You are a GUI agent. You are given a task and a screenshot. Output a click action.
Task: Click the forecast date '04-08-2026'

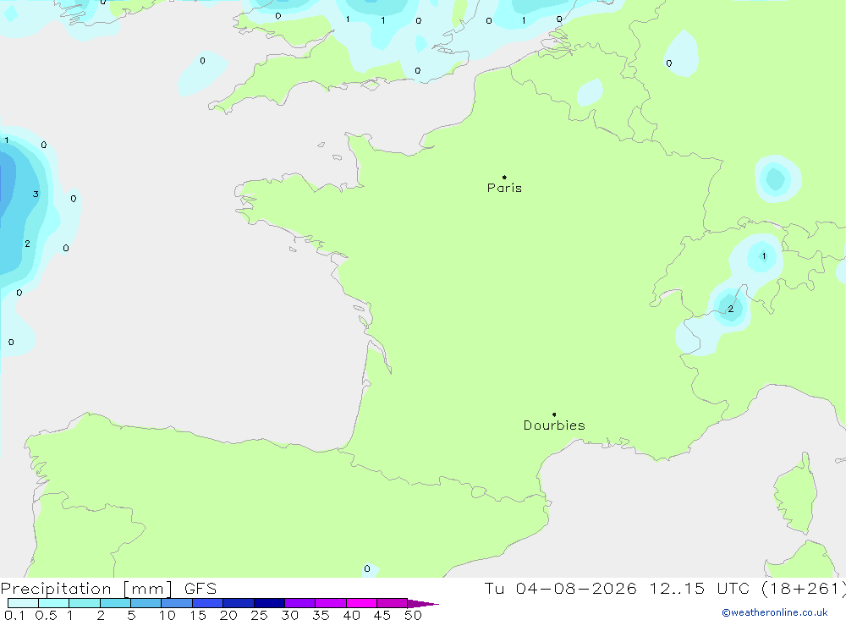[x=575, y=589]
